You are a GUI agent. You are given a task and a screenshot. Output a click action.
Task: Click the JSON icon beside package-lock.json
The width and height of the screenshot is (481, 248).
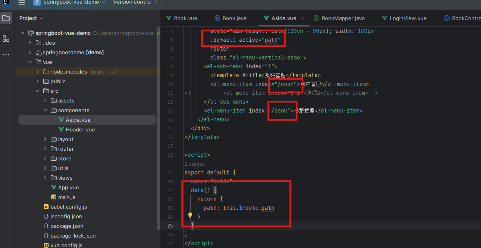coord(46,236)
